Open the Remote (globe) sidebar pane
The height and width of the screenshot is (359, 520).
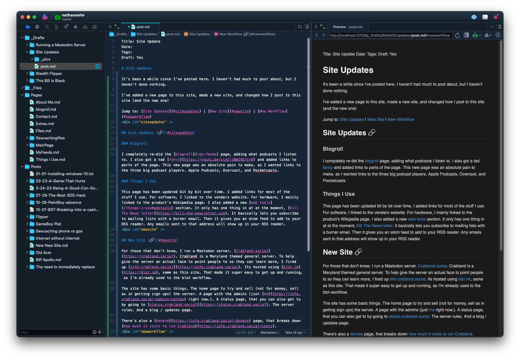click(x=37, y=27)
